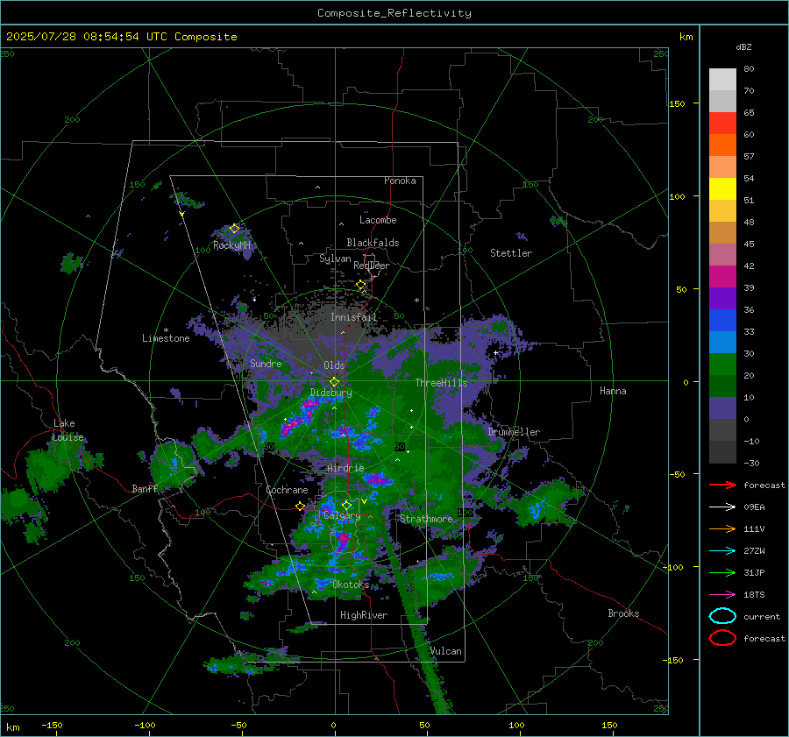Click the Blackfalds city label
The width and height of the screenshot is (789, 737).
373,243
